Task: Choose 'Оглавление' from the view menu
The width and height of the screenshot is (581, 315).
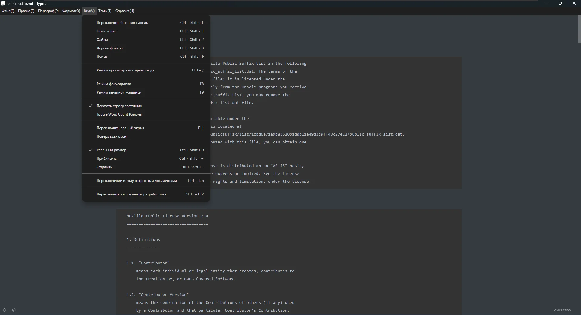Action: tap(106, 31)
